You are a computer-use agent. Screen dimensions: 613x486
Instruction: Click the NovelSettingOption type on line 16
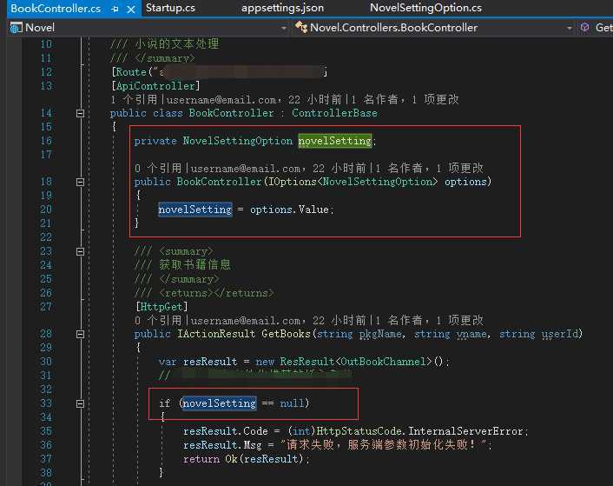click(237, 141)
